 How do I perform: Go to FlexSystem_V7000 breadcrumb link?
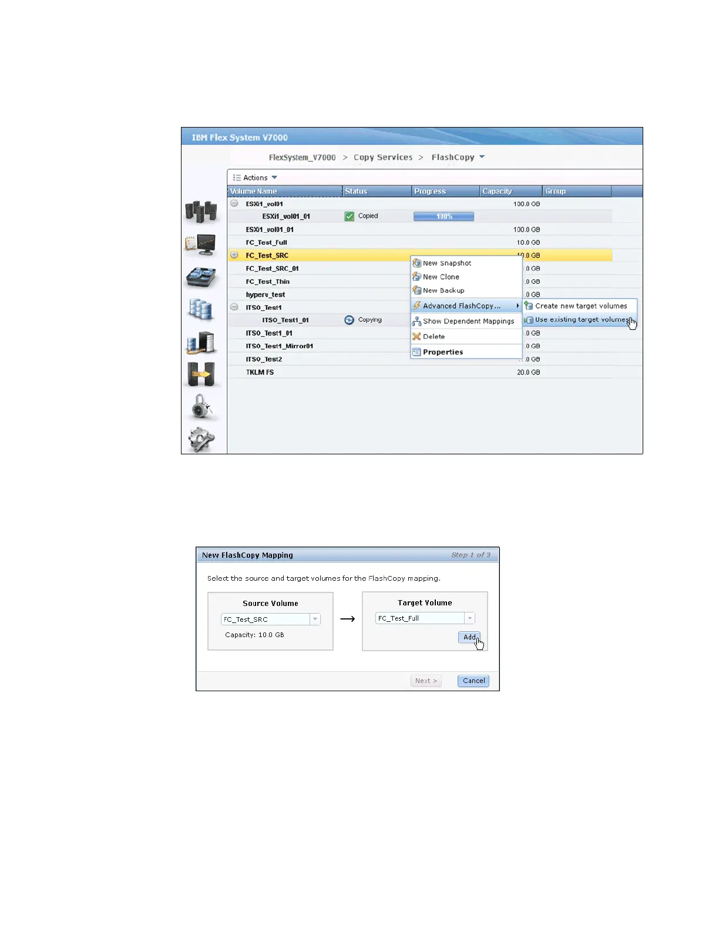pos(302,158)
